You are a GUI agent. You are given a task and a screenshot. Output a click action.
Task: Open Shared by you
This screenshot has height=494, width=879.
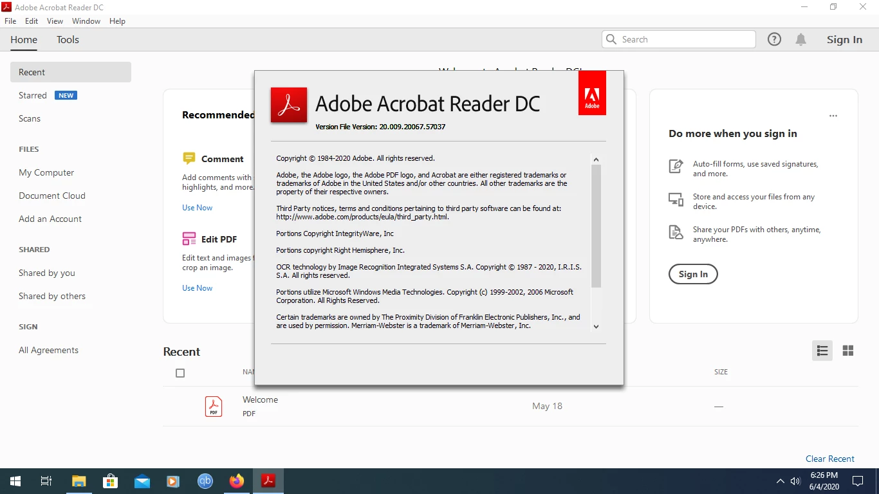(47, 273)
